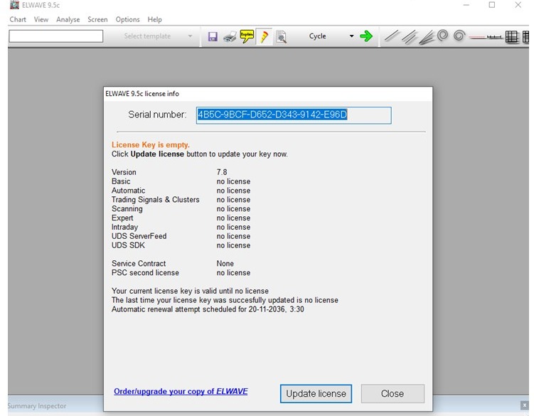
Task: Open the Chart menu
Action: 18,19
